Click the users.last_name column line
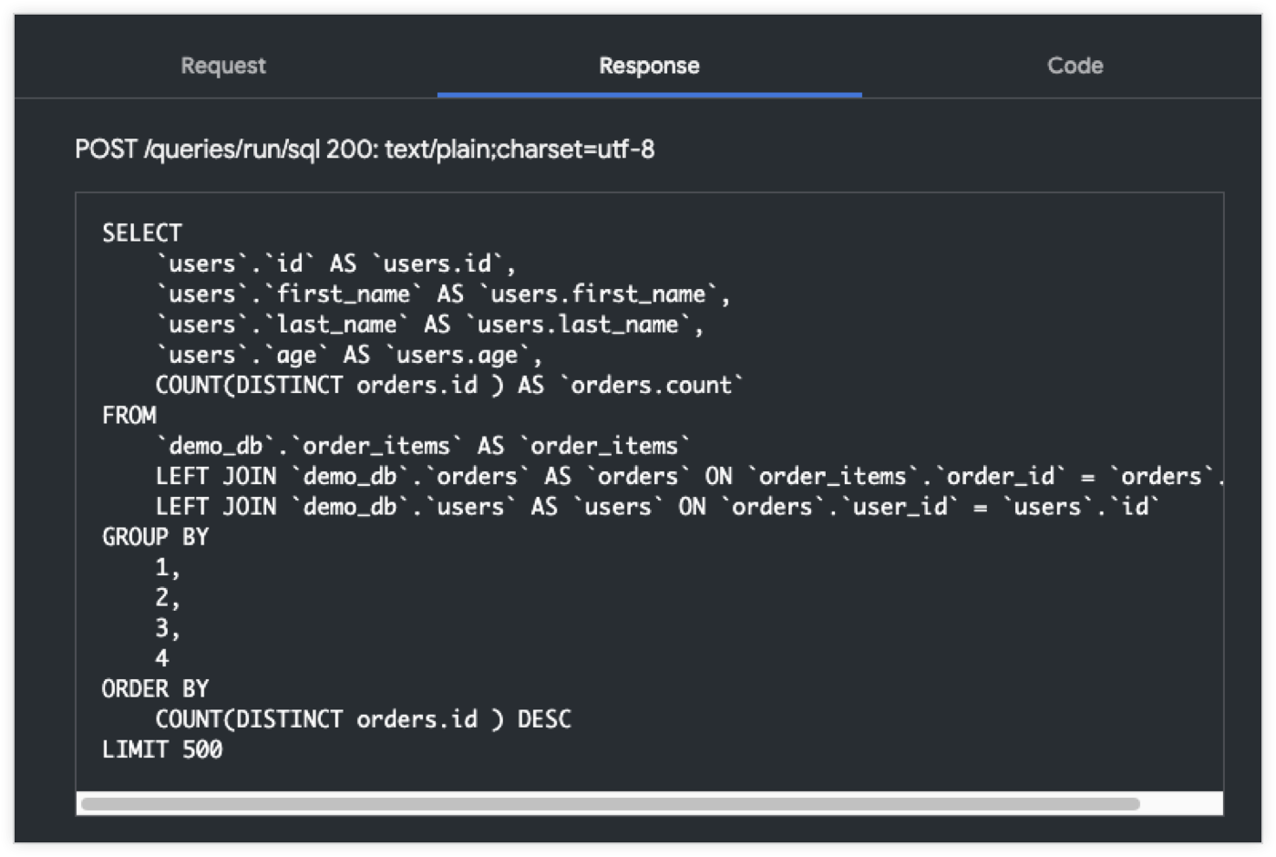This screenshot has width=1276, height=857. 429,325
